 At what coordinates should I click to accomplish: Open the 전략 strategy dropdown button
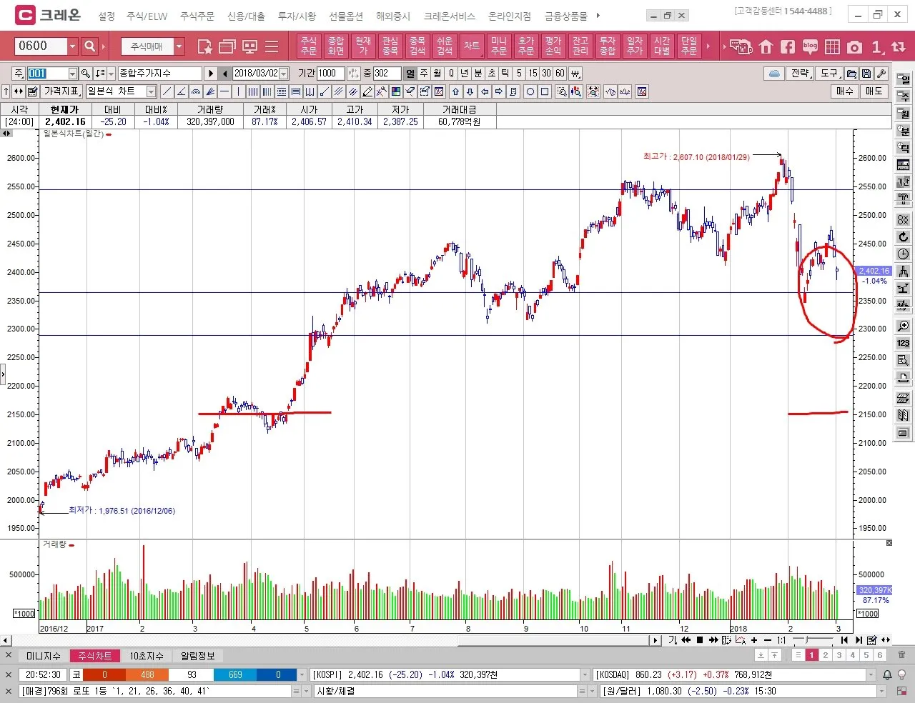pyautogui.click(x=801, y=74)
